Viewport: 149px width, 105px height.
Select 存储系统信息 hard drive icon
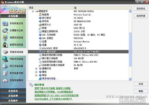point(5,52)
